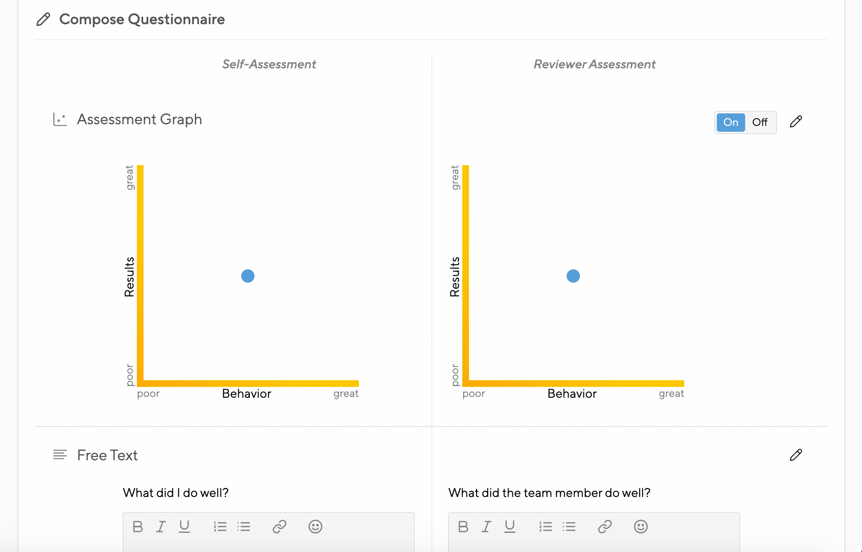
Task: Turn the Assessment Graph Off
Action: pos(760,122)
